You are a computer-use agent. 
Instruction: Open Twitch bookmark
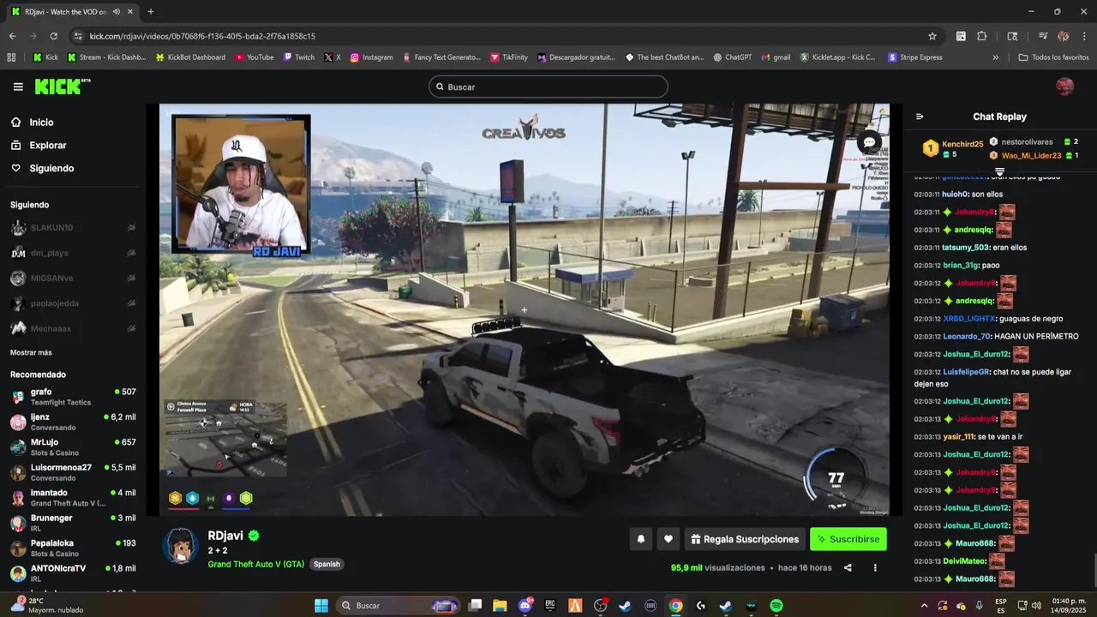(299, 57)
